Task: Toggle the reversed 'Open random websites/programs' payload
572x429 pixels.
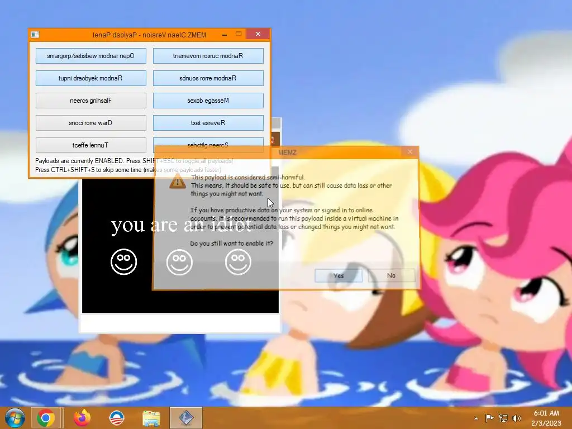Action: [91, 56]
